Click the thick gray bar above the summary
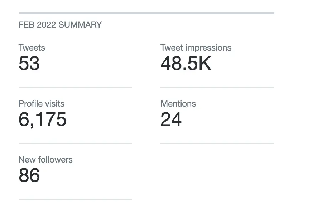This screenshot has width=313, height=211. coord(146,13)
